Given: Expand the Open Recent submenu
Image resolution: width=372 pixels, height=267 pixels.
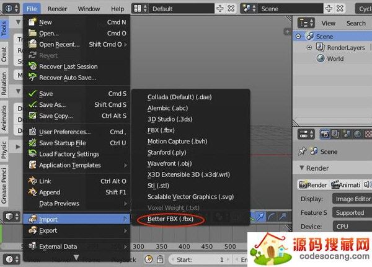Looking at the screenshot, I should 77,45.
